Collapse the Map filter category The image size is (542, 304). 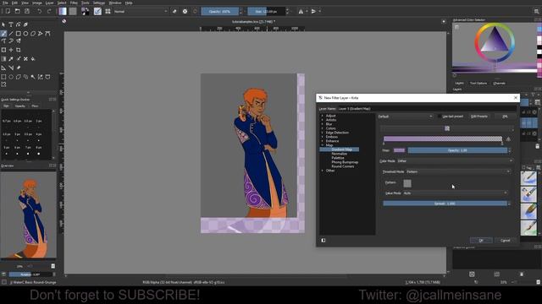(x=322, y=145)
